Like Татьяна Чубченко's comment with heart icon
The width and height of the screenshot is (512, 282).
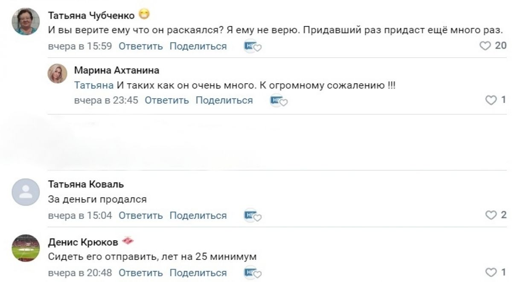485,46
